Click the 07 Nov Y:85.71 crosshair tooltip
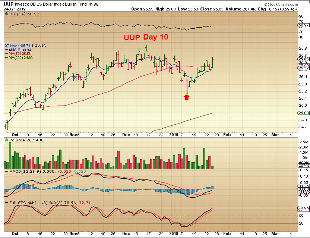 point(18,46)
